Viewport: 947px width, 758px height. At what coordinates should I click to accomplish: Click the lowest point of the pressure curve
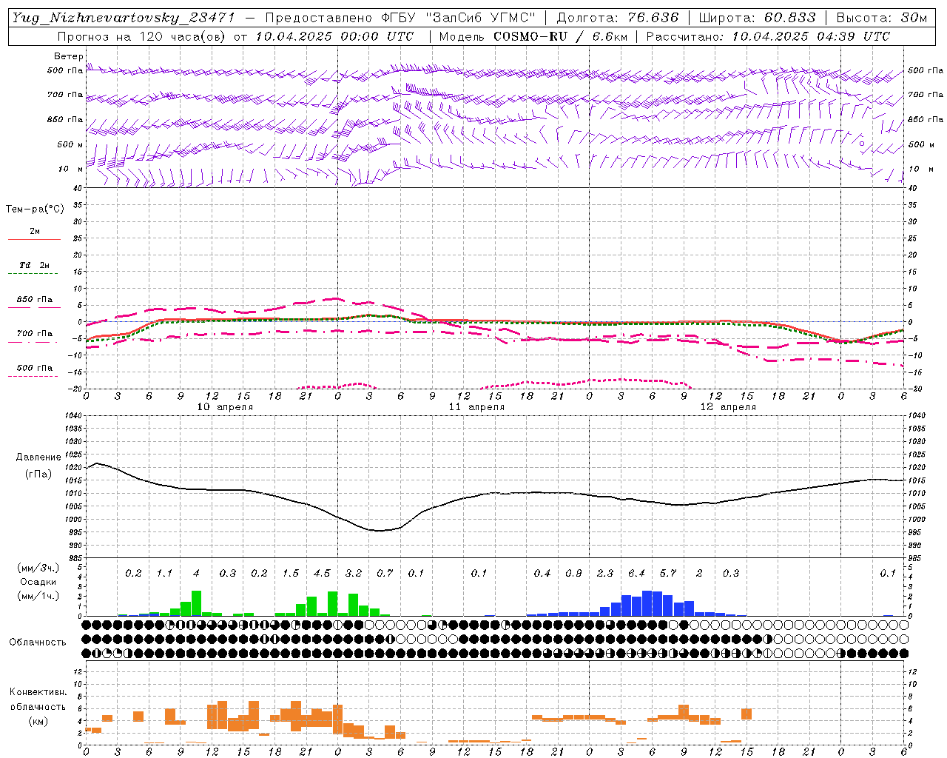click(x=378, y=531)
